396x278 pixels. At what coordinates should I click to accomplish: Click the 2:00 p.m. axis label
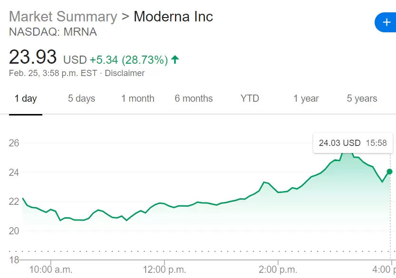pos(278,269)
